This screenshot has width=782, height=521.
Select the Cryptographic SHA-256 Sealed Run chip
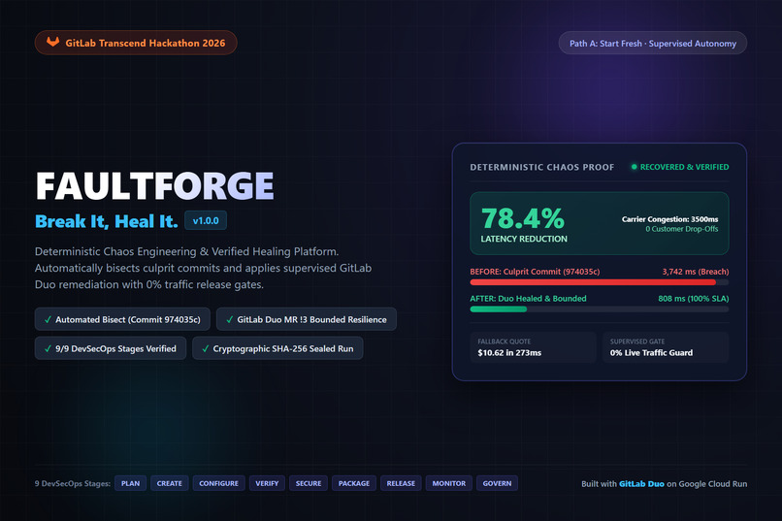277,348
